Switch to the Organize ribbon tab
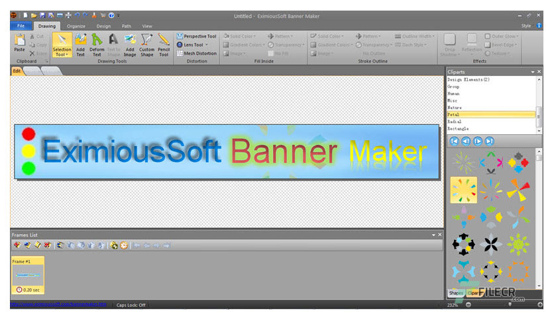The image size is (554, 320). tap(76, 26)
